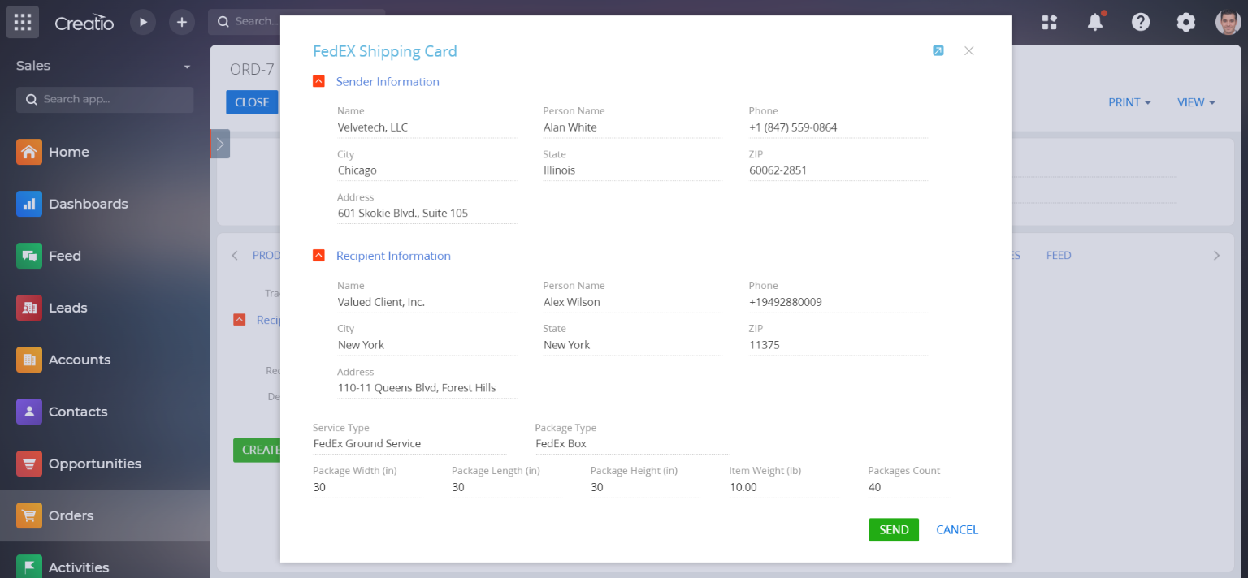
Task: Edit the Packages Count field 40
Action: (908, 487)
